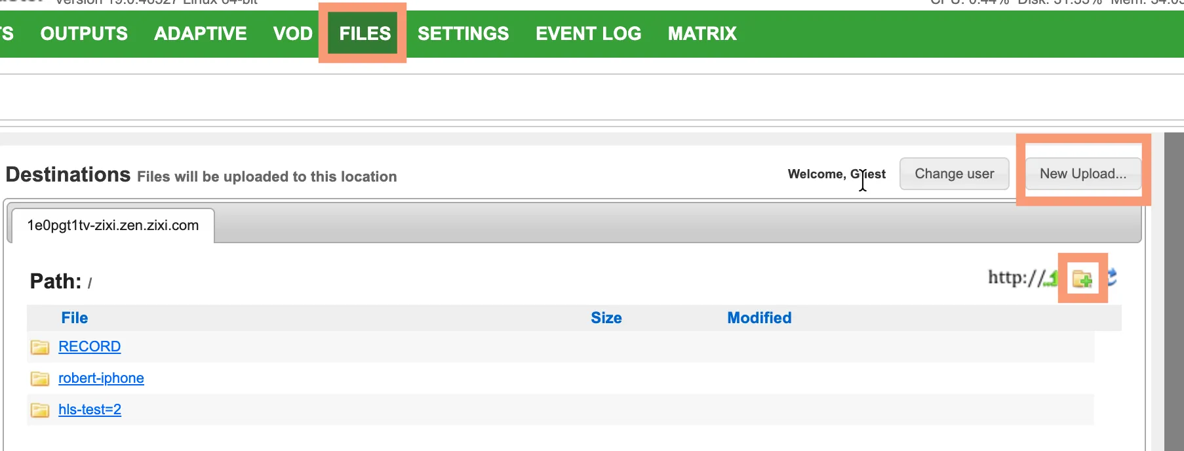Go up one directory with the green arrow icon
This screenshot has width=1184, height=451.
[1052, 279]
